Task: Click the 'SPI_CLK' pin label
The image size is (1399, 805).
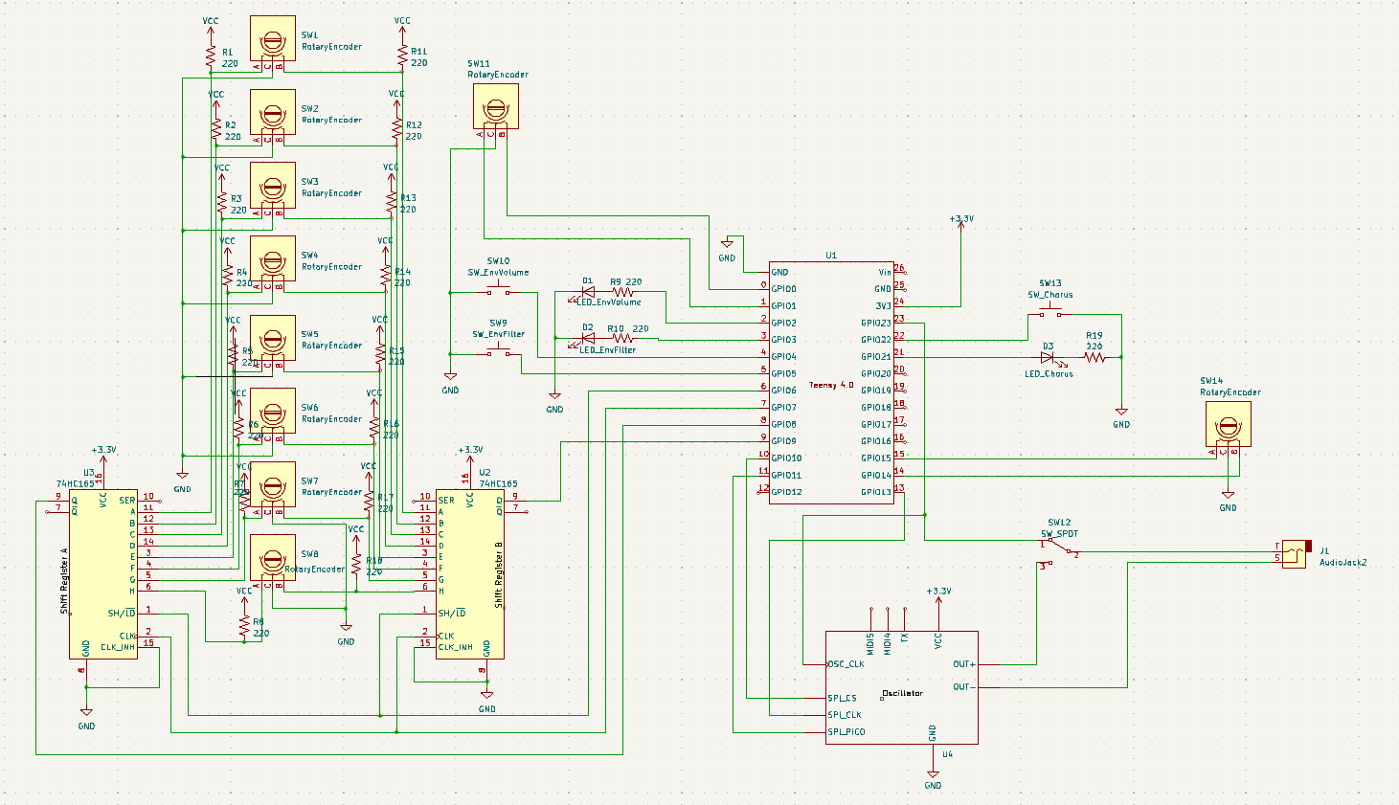Action: click(844, 715)
